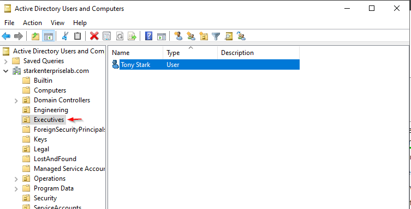Select the LostAndFound container
This screenshot has height=209, width=411.
[x=55, y=159]
